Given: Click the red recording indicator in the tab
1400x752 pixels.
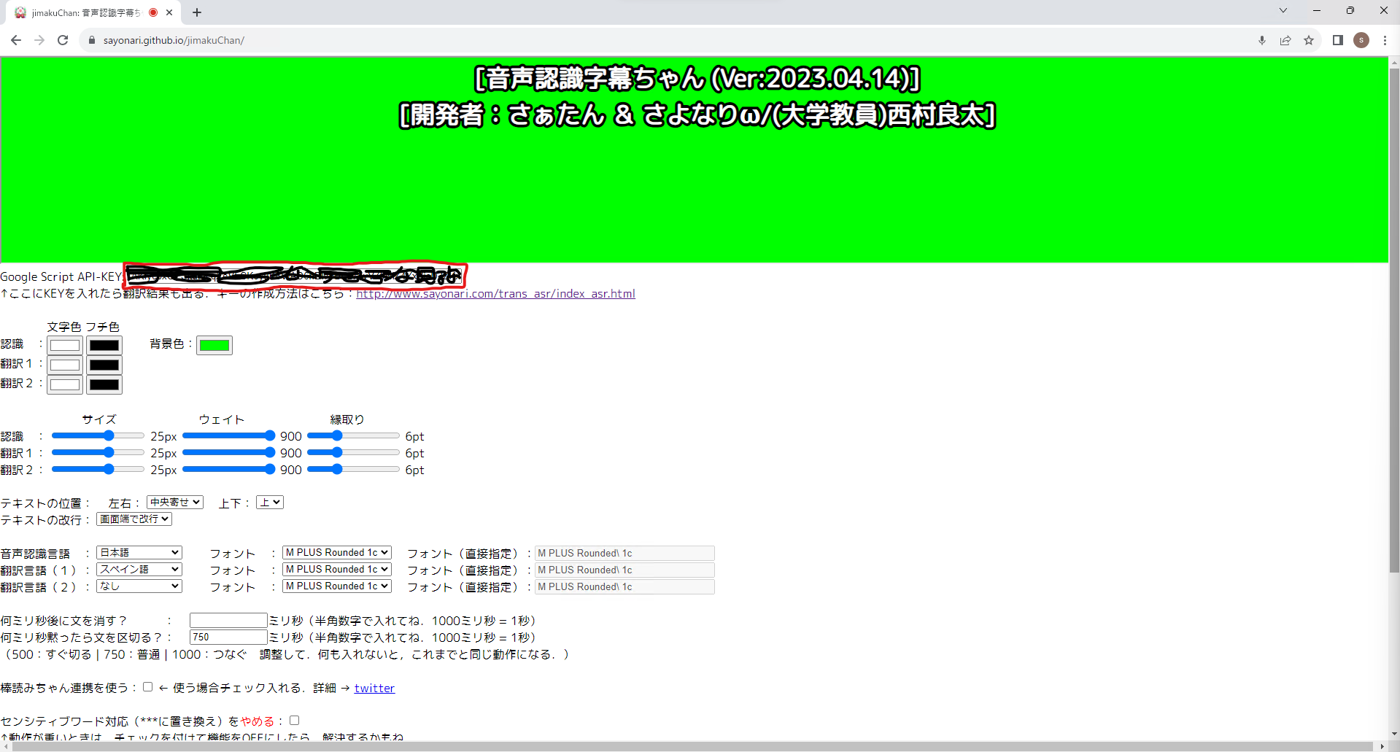Looking at the screenshot, I should click(152, 12).
